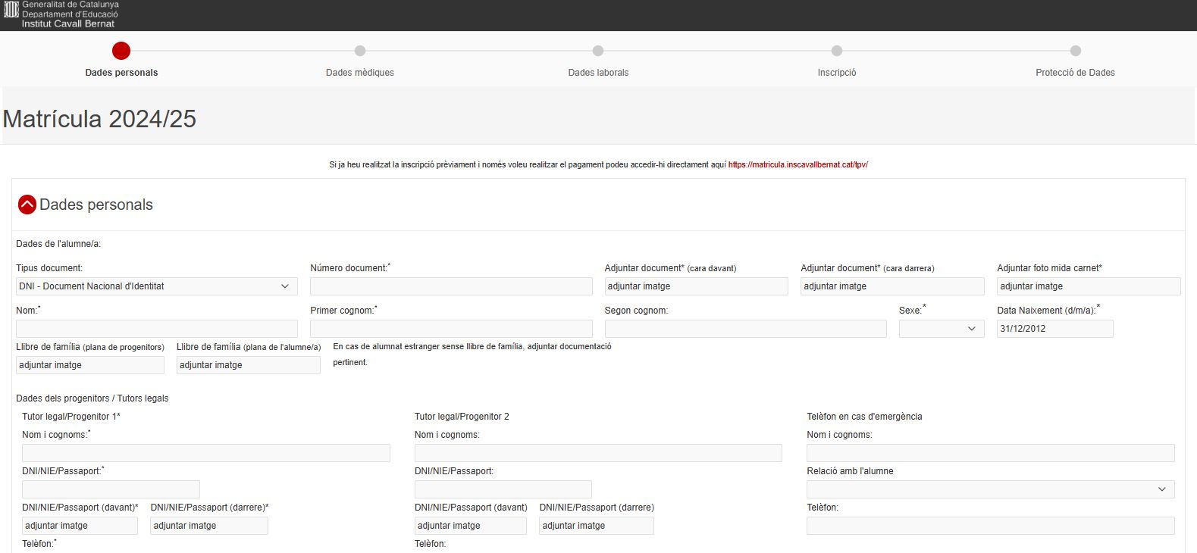Attach the front side document image
This screenshot has width=1197, height=553.
pos(696,286)
